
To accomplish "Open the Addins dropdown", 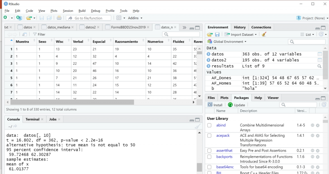I will pos(135,18).
